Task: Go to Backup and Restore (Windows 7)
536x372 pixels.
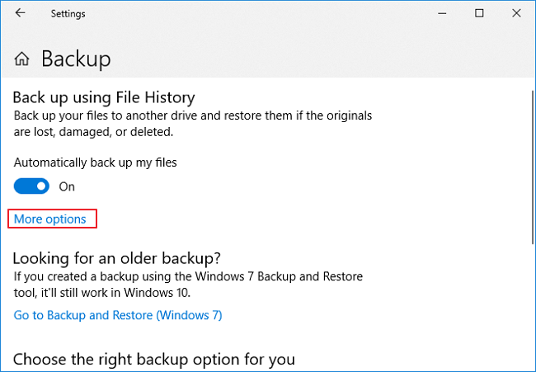Action: [118, 315]
